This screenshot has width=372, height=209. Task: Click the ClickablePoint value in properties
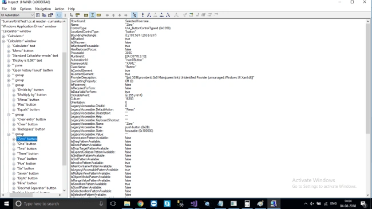(134, 95)
